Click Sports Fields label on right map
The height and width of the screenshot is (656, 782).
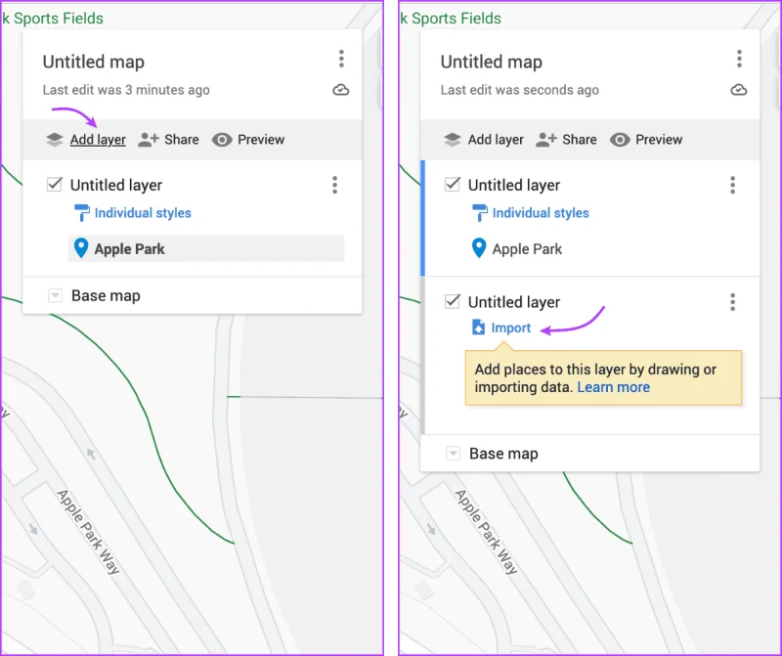(x=452, y=19)
